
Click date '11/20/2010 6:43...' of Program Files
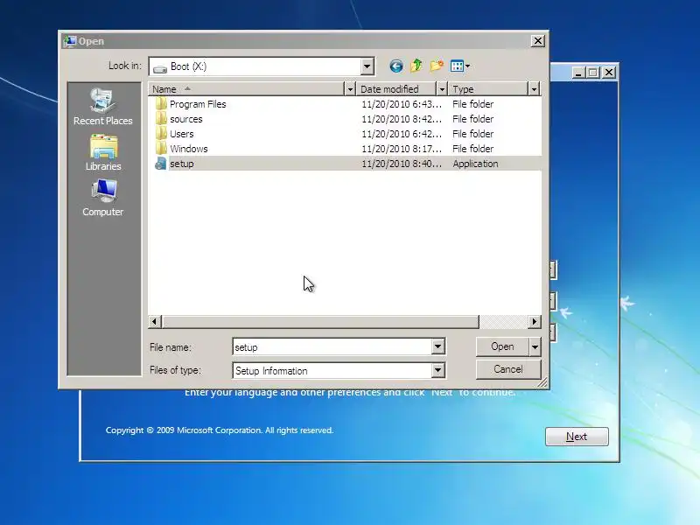(x=402, y=104)
